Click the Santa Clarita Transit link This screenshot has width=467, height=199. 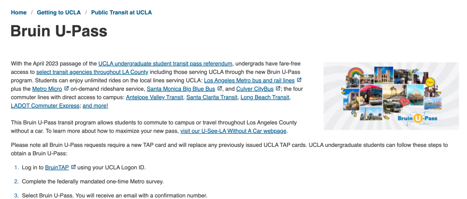point(212,97)
